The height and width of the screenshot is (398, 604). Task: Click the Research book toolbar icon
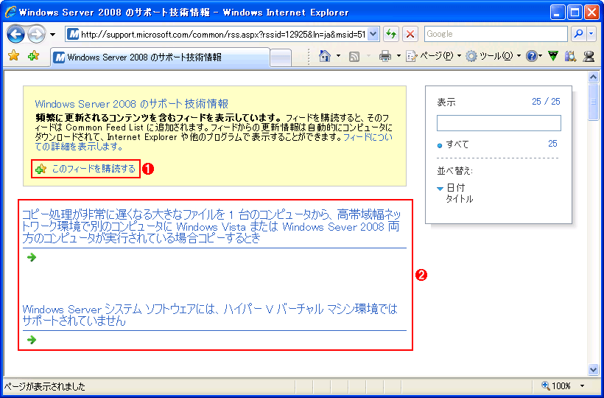point(571,56)
